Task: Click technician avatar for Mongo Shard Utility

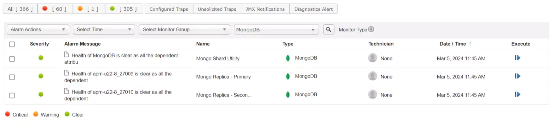Action: [x=372, y=58]
